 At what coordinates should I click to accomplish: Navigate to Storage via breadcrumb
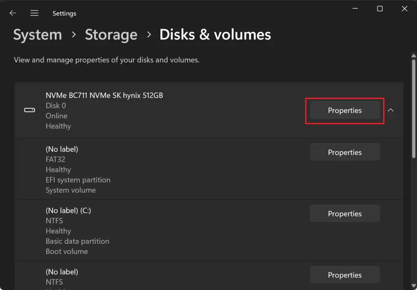(111, 35)
